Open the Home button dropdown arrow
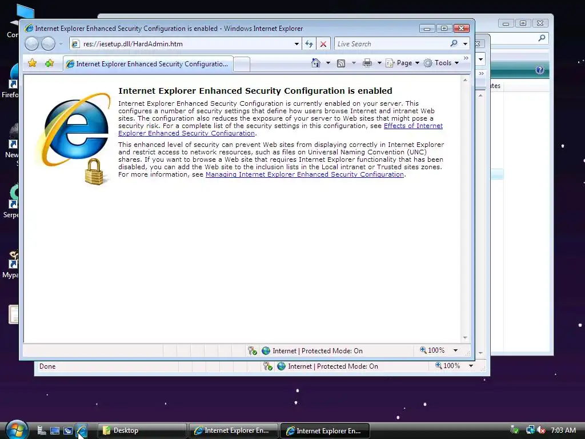This screenshot has width=585, height=439. coord(328,63)
